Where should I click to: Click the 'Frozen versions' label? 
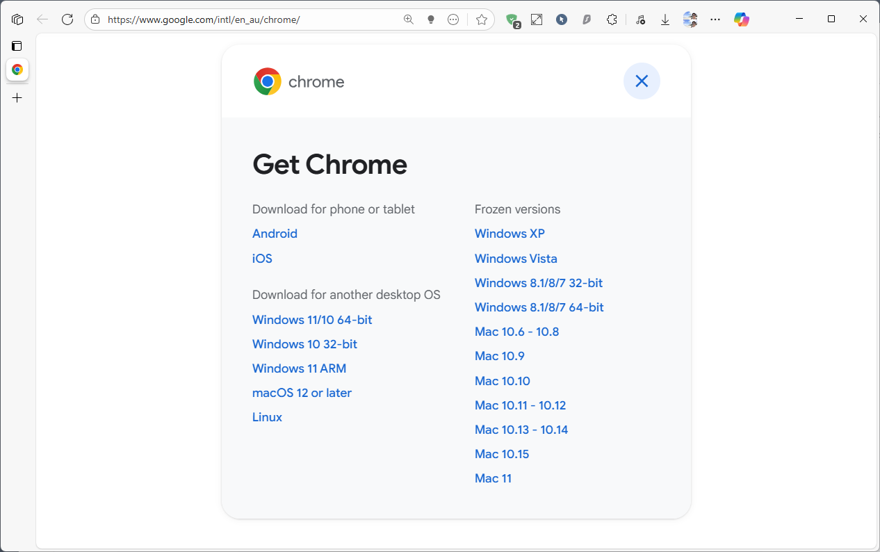tap(517, 209)
